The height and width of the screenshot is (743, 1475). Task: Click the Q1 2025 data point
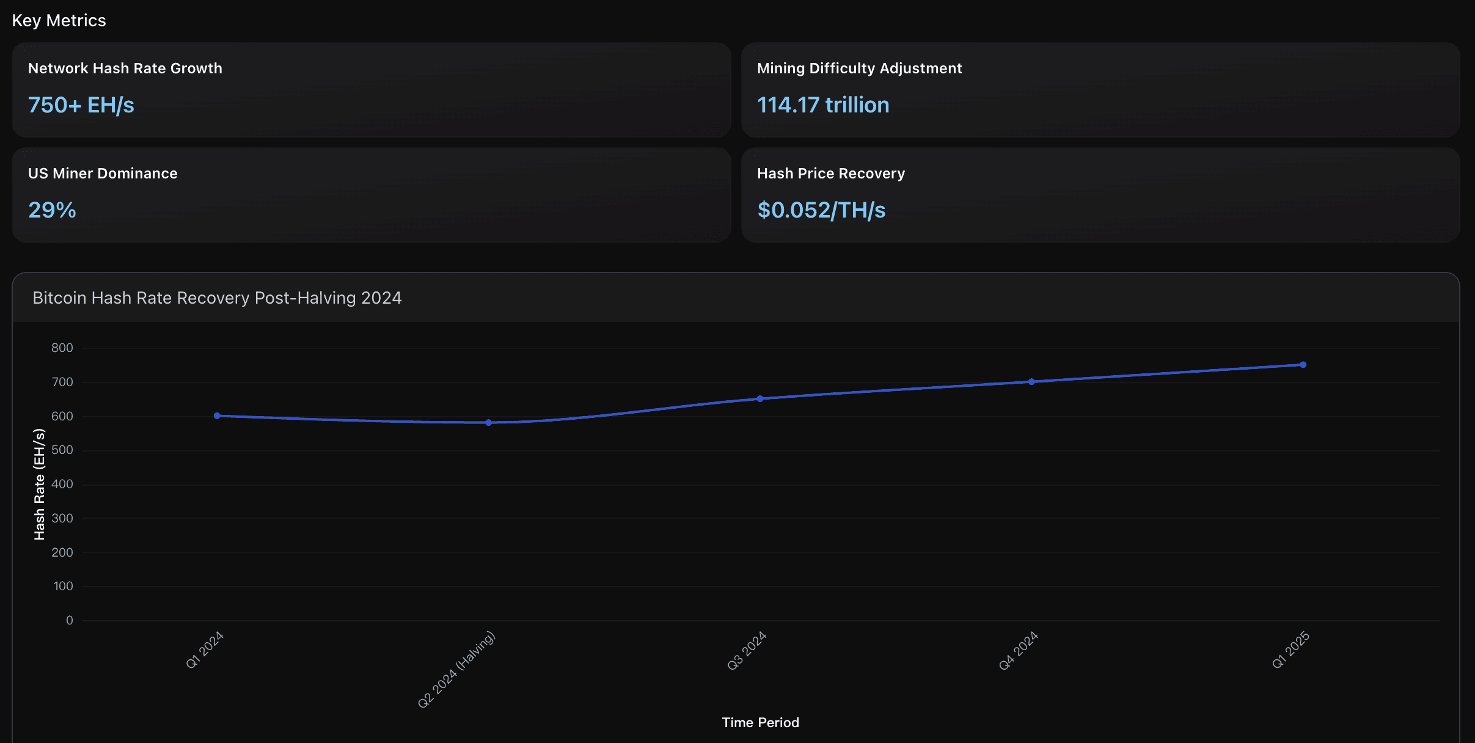(x=1303, y=365)
